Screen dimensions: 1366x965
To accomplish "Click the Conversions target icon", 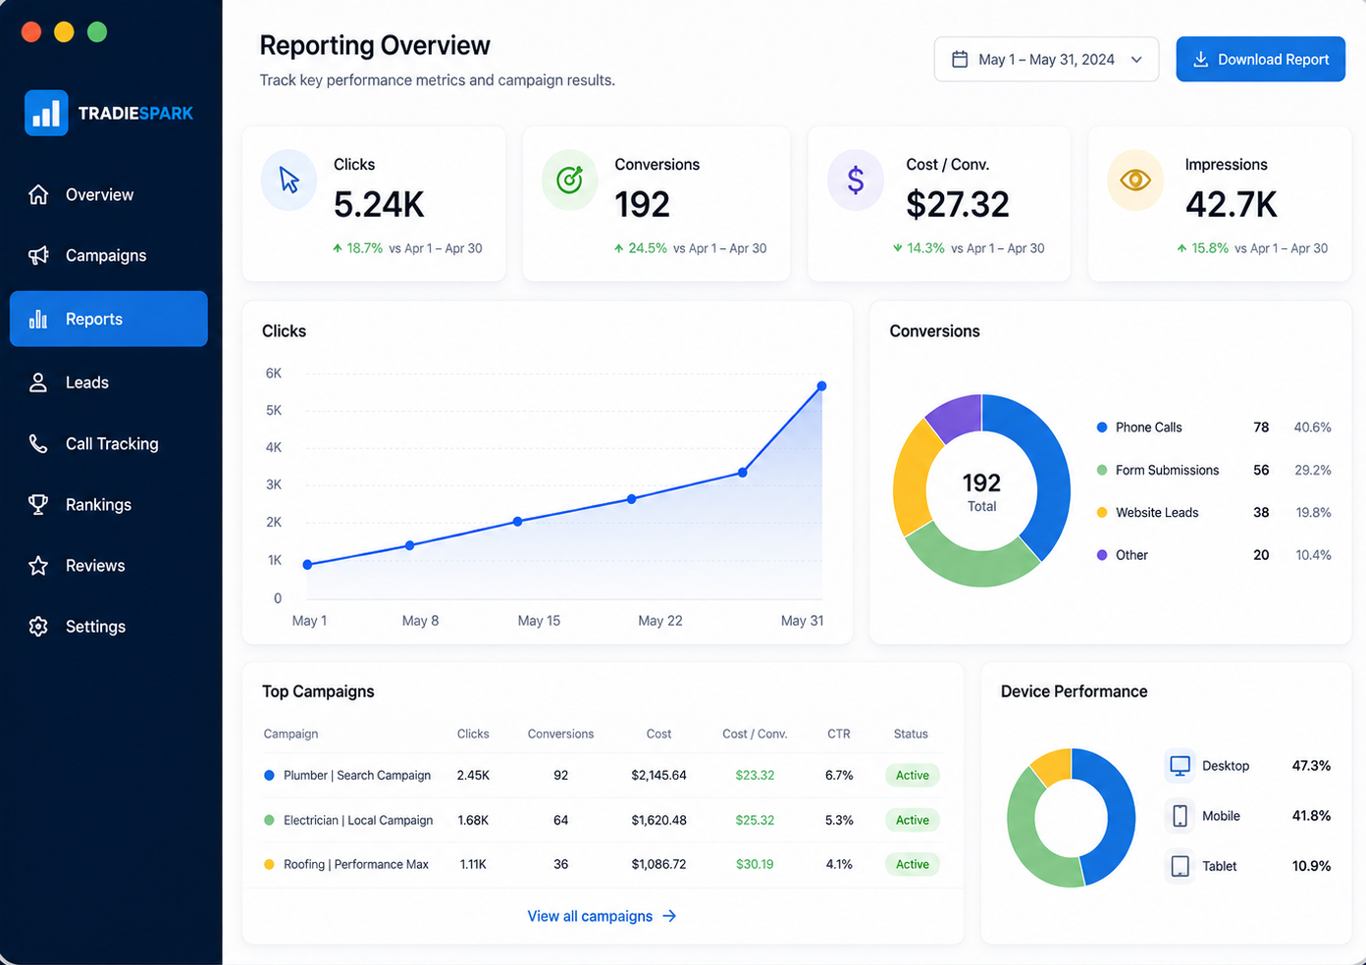I will pyautogui.click(x=569, y=179).
